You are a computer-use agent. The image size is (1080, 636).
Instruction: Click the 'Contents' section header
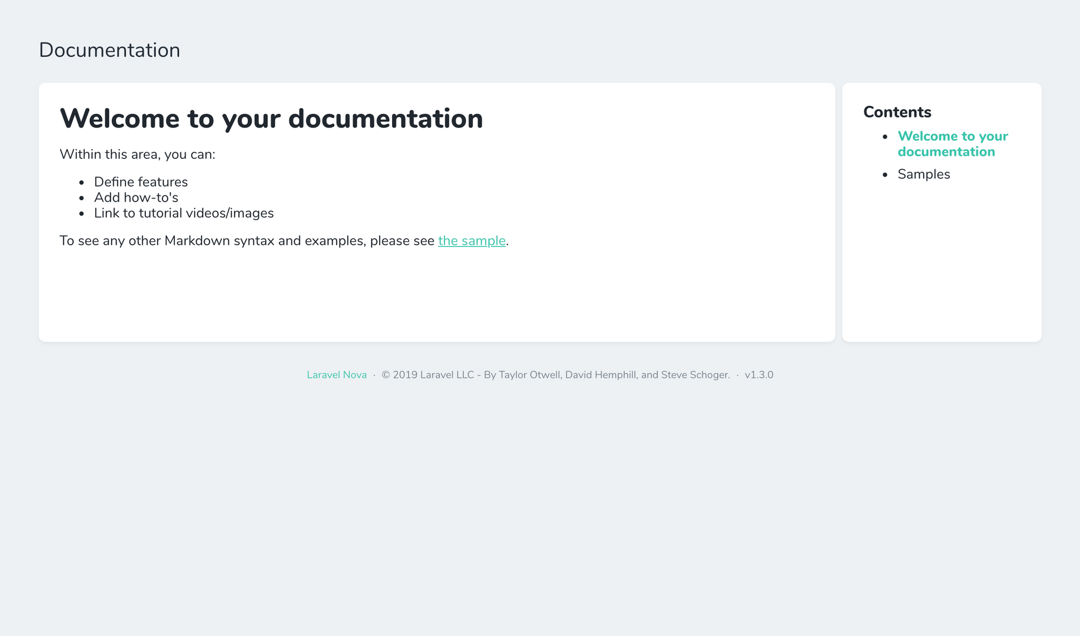(897, 112)
